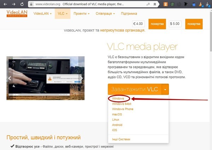Show next slide in screenshot carousel
212x150 pixels.
82,78
